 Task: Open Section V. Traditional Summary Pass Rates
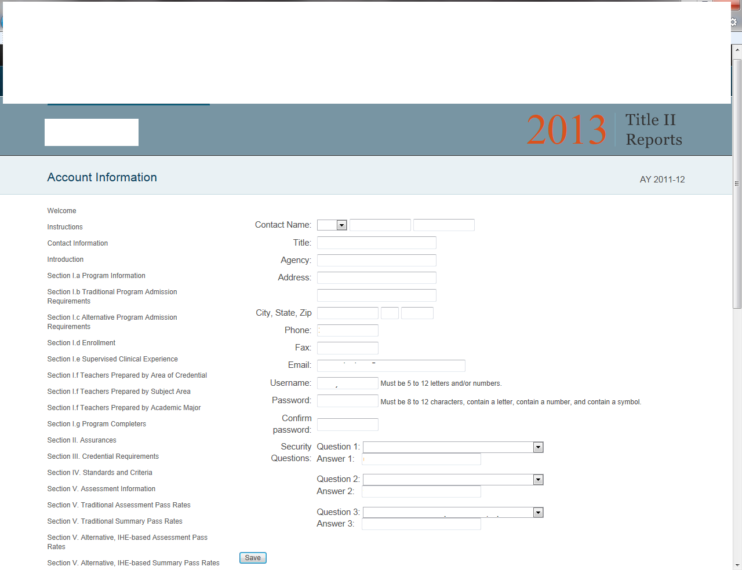(115, 521)
